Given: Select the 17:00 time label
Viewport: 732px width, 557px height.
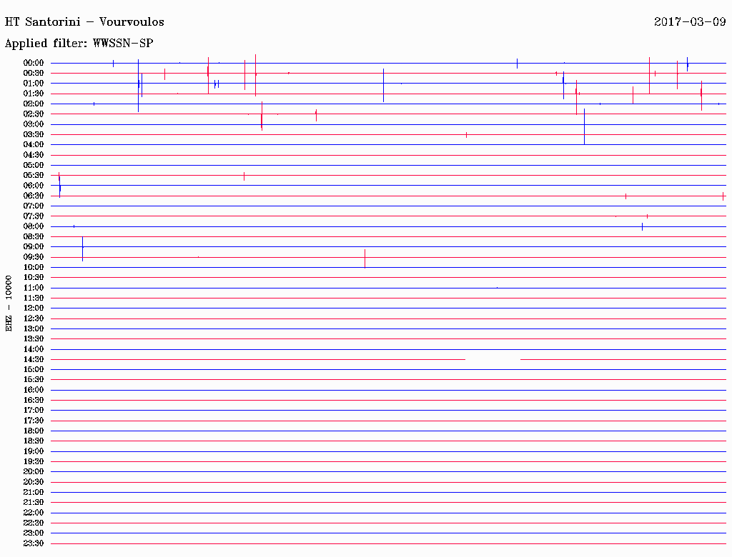Looking at the screenshot, I should click(34, 411).
